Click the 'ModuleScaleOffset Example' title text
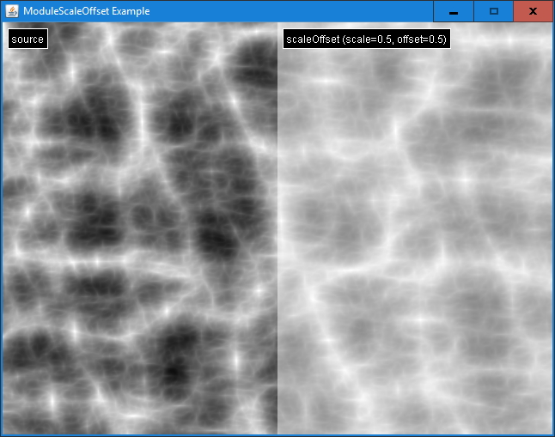Screen dimensions: 555x437 pos(86,11)
